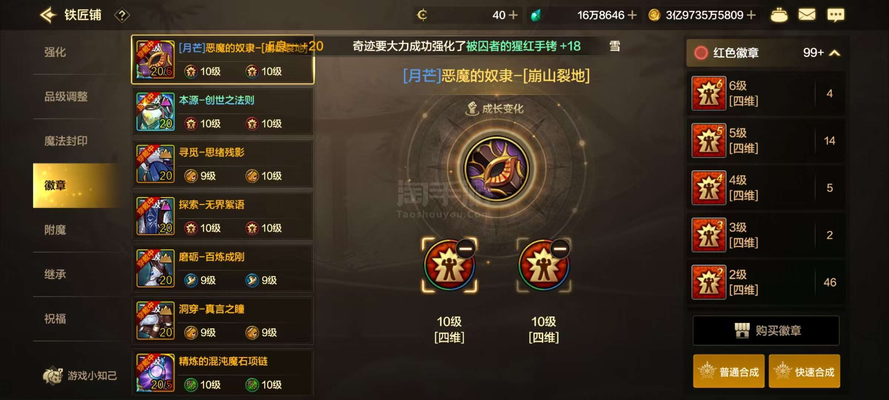The width and height of the screenshot is (889, 400).
Task: Open the coin purse icon
Action: point(779,15)
